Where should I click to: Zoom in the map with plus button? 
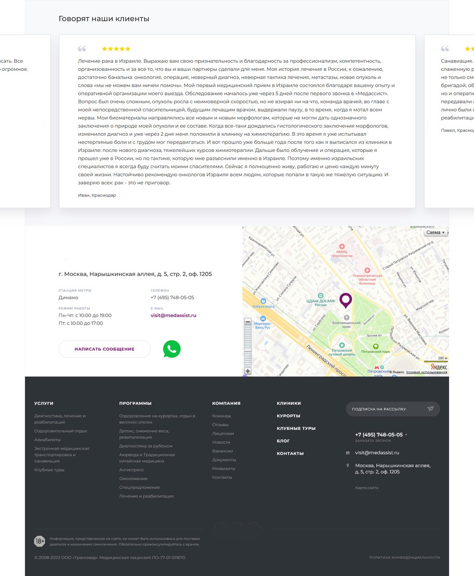pos(248,371)
